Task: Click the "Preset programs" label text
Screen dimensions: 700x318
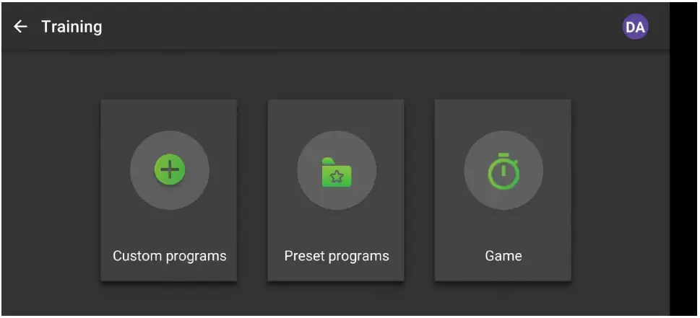Action: click(x=337, y=256)
